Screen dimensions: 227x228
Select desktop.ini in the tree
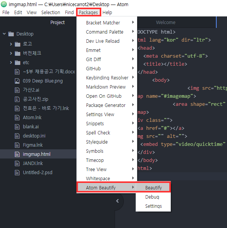pyautogui.click(x=34, y=136)
